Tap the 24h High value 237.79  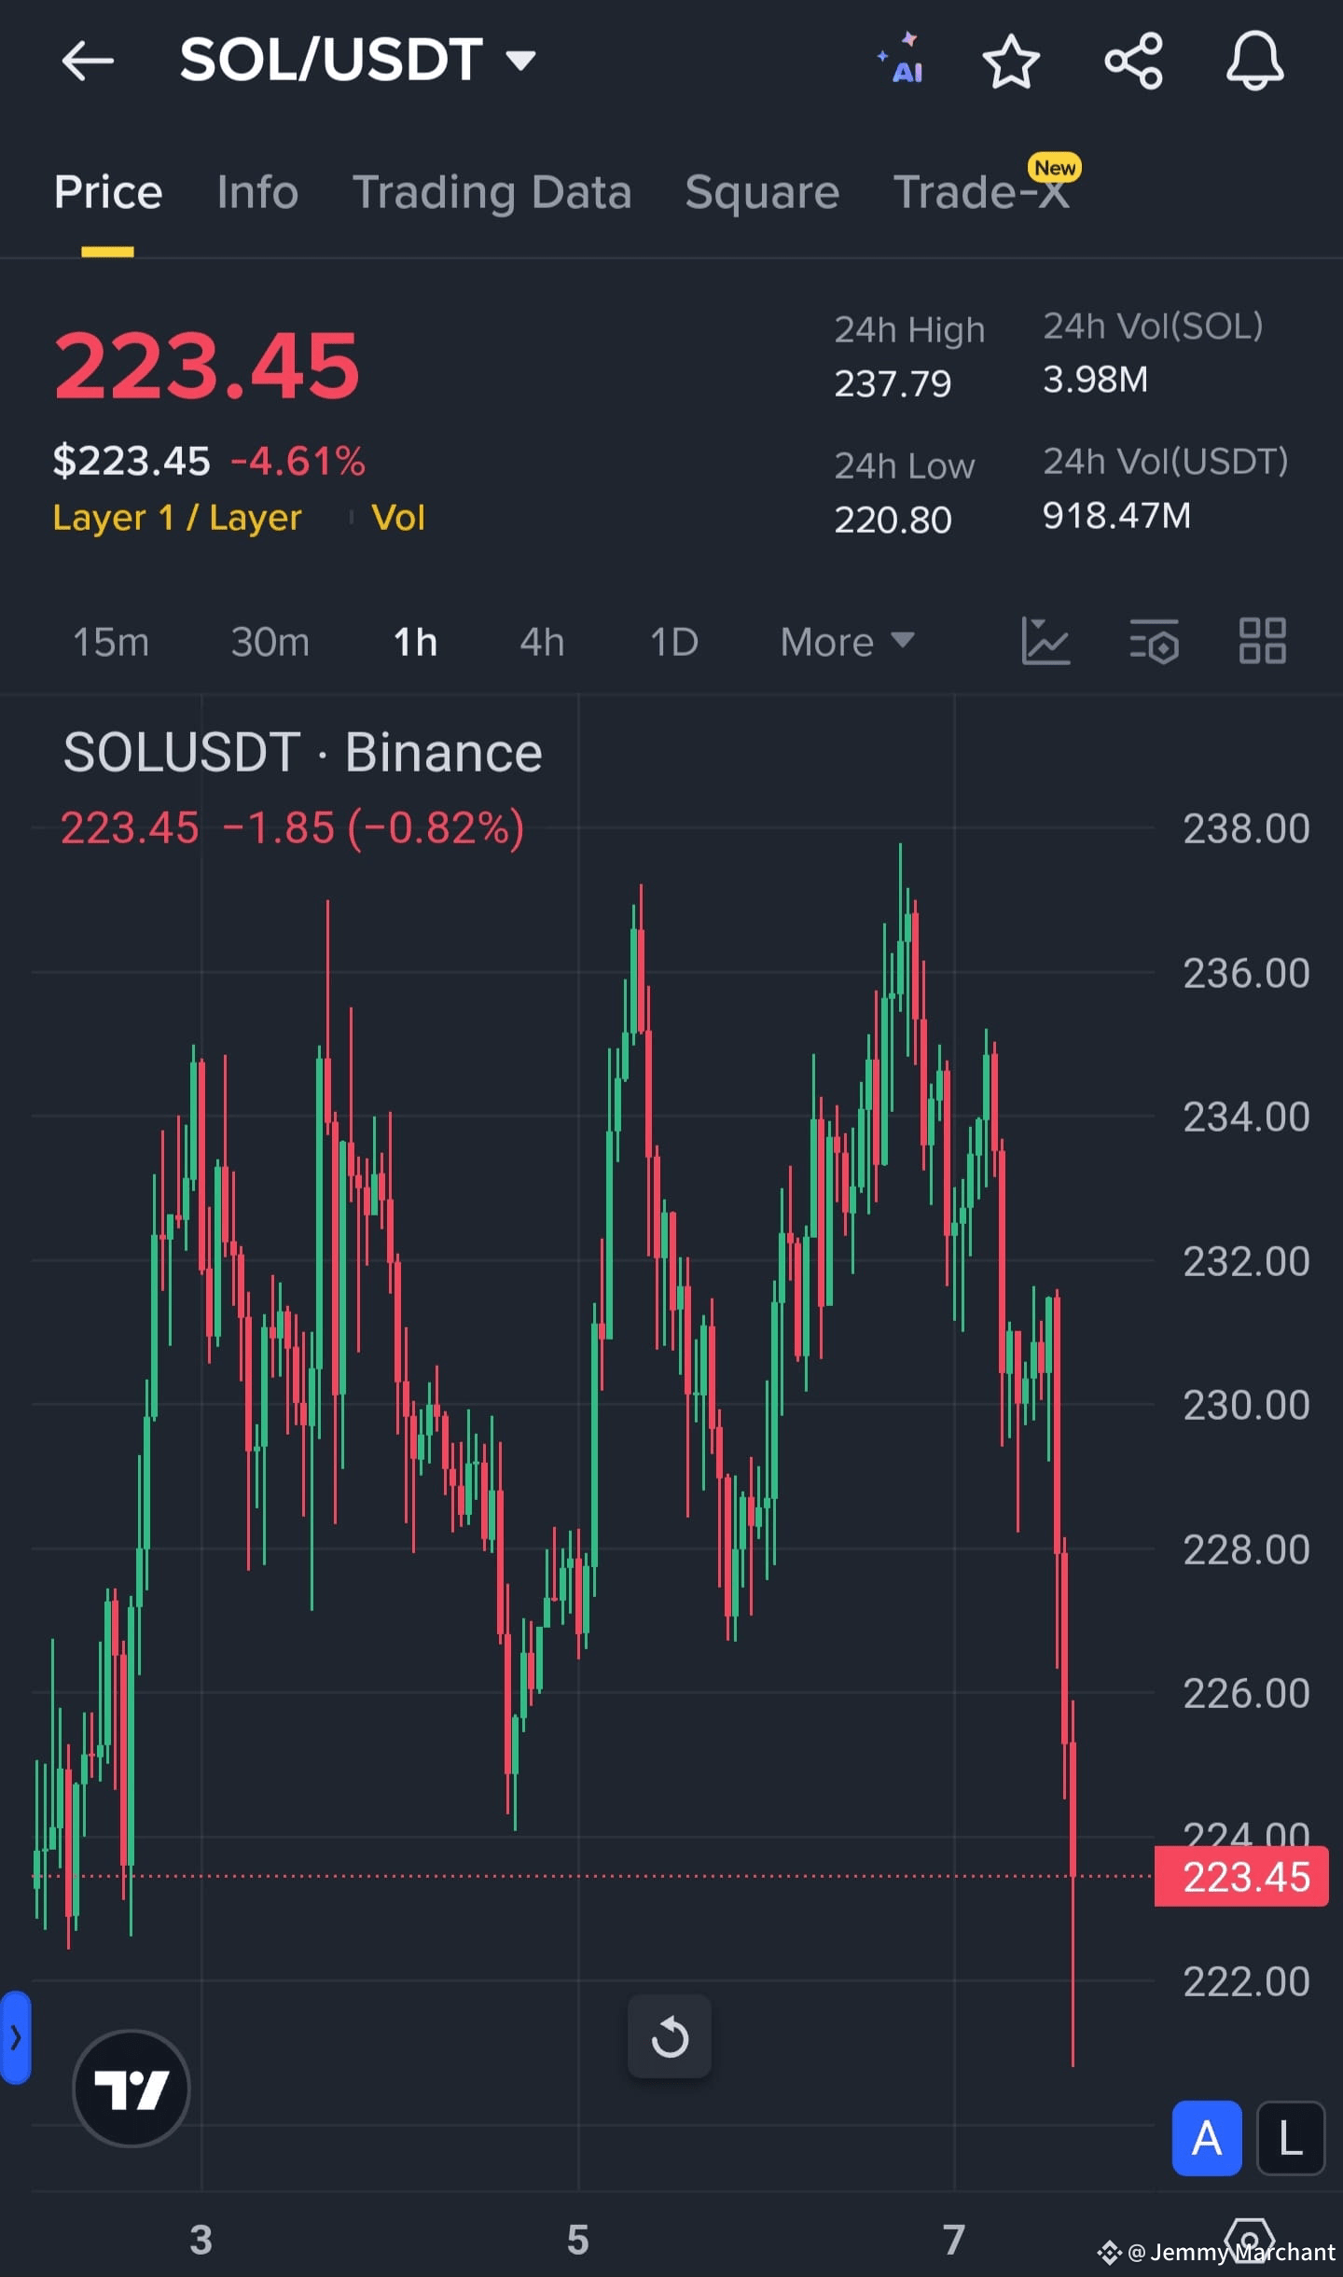click(893, 383)
